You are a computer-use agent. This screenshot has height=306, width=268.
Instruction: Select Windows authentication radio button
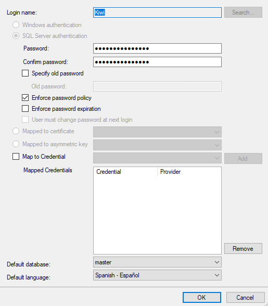16,25
